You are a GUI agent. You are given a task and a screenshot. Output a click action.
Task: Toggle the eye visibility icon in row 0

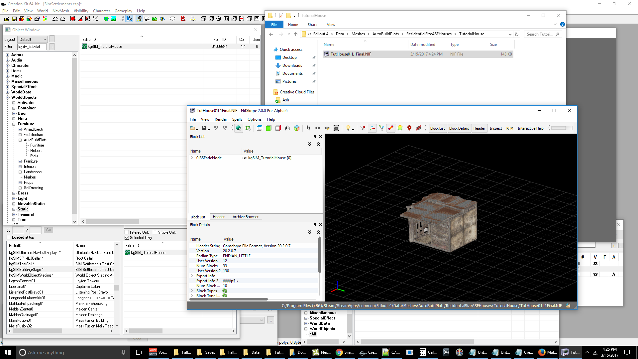(x=595, y=264)
